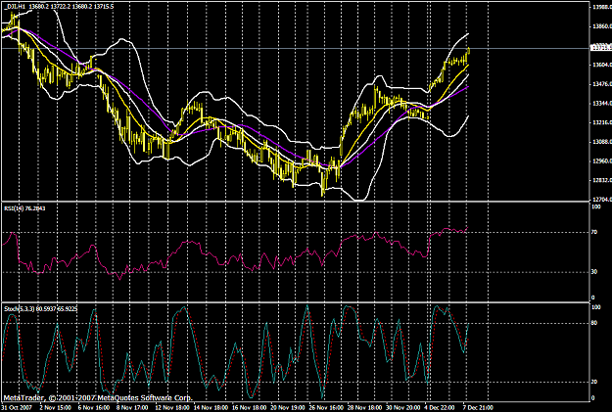
Task: Click the 31 Oct 2007 date label
Action: [x=17, y=408]
